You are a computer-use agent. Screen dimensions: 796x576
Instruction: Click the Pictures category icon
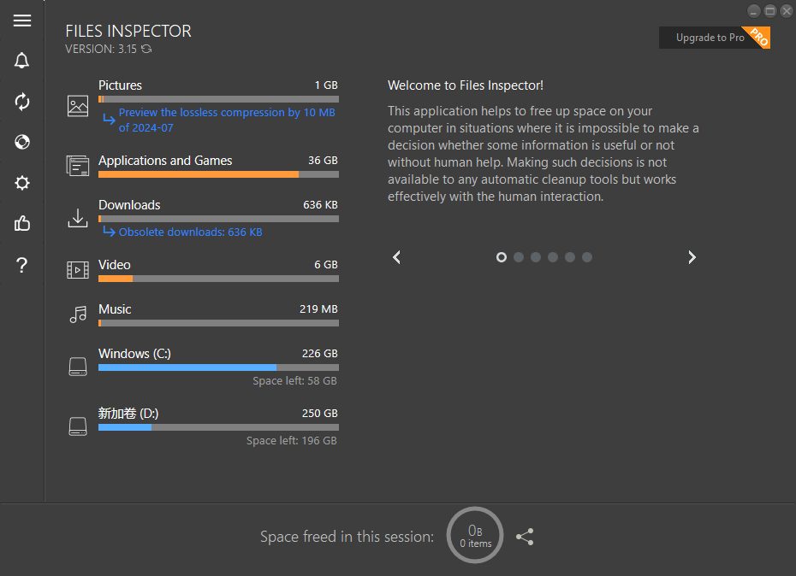pyautogui.click(x=78, y=106)
